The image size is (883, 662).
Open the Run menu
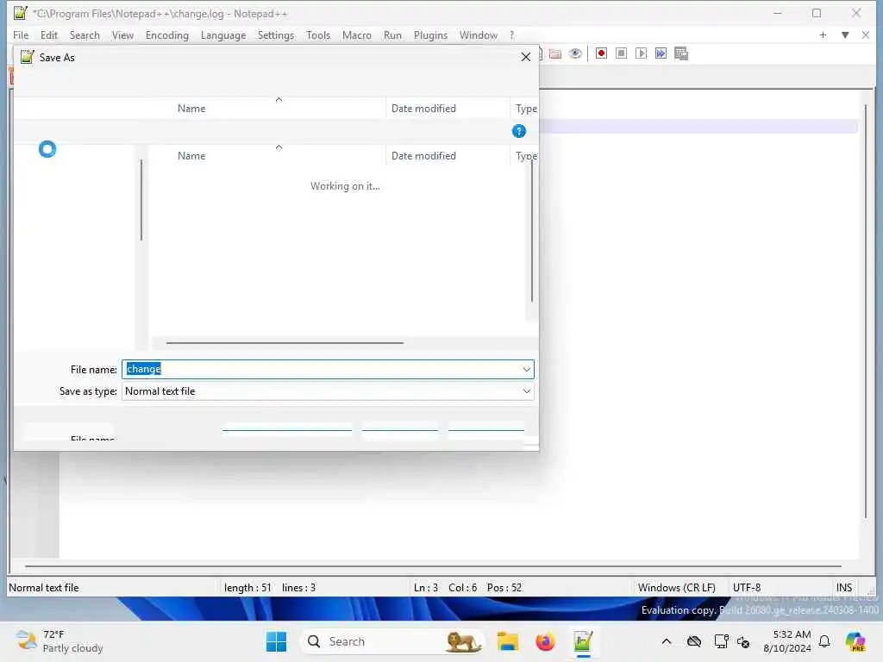click(x=392, y=34)
